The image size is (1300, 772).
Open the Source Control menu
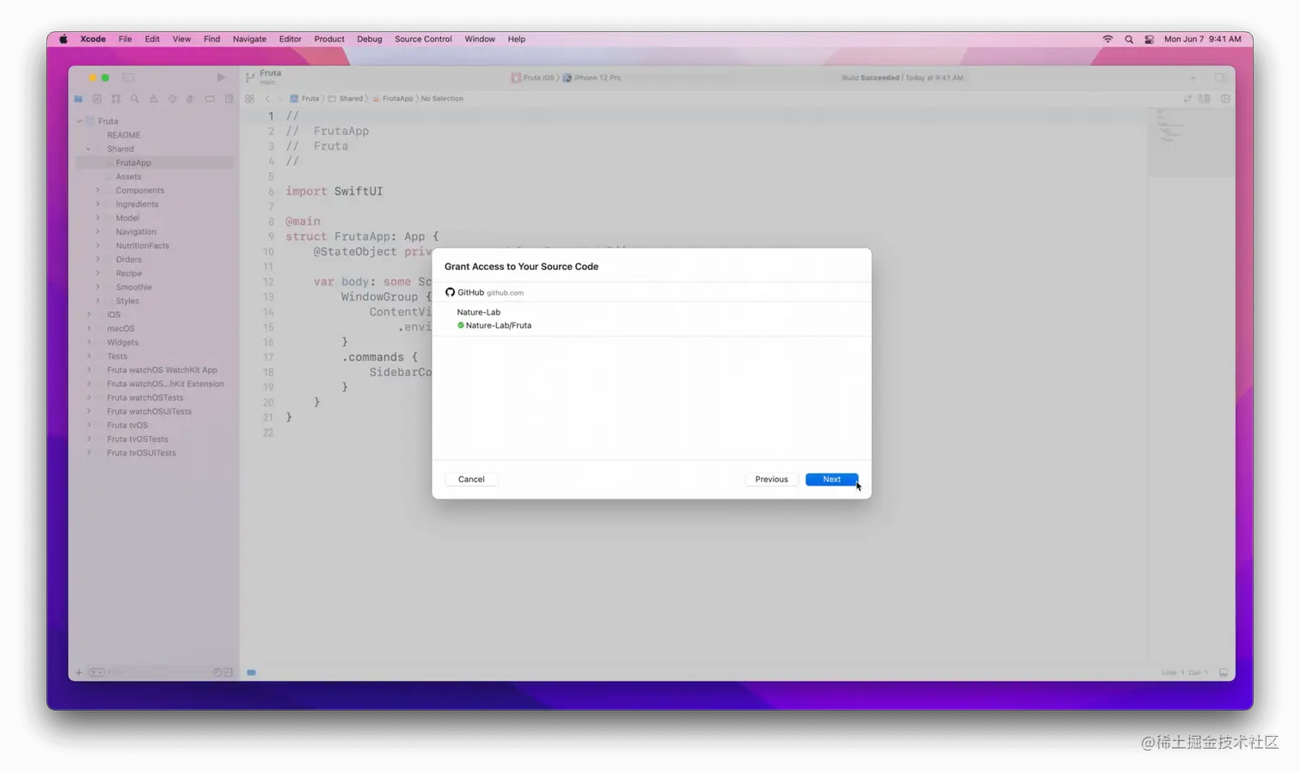click(423, 39)
